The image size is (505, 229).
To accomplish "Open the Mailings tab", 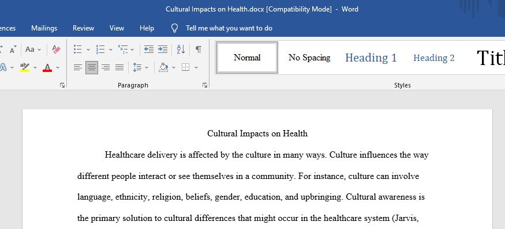I will [44, 28].
